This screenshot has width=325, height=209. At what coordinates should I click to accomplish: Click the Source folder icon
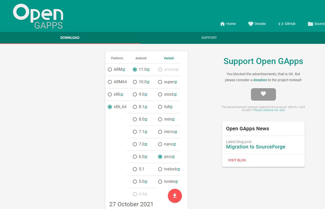[310, 24]
